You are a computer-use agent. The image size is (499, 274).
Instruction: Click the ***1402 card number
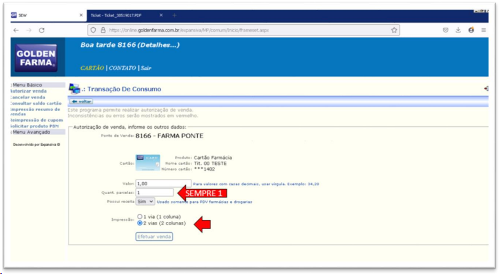pos(204,169)
